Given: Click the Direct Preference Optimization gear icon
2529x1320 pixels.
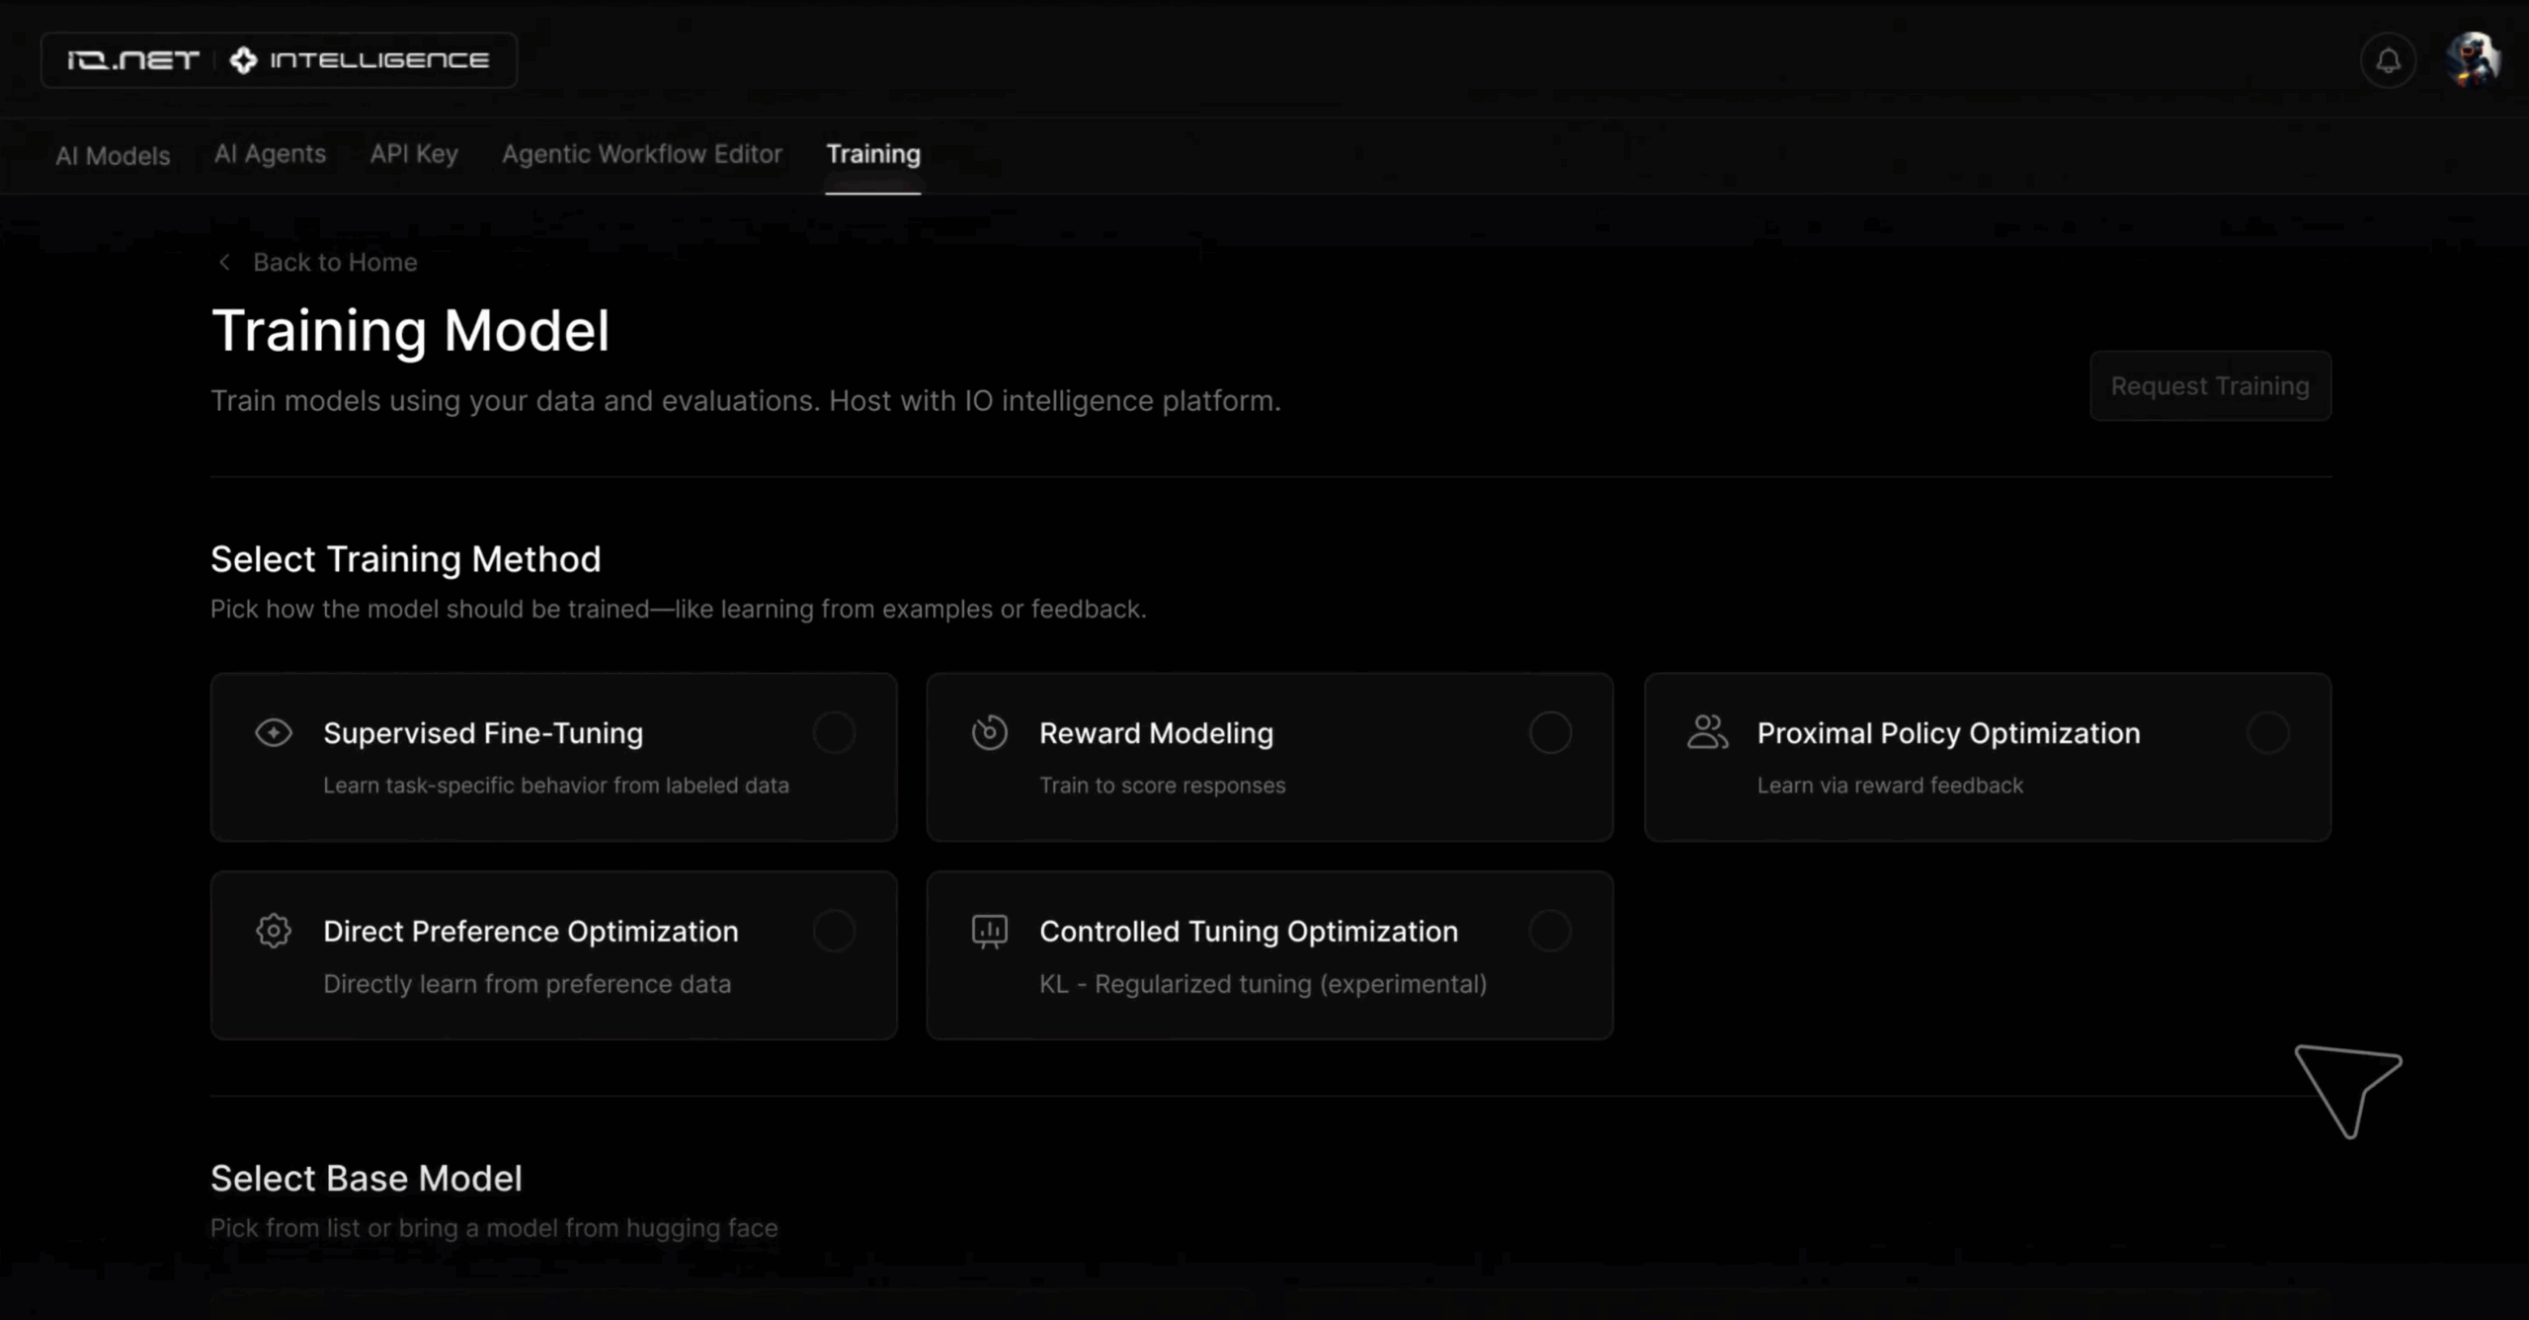Looking at the screenshot, I should point(274,931).
